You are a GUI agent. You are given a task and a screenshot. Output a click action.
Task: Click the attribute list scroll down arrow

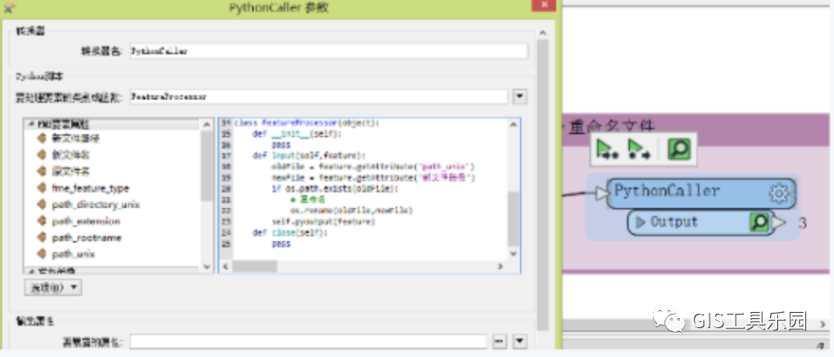(x=206, y=267)
